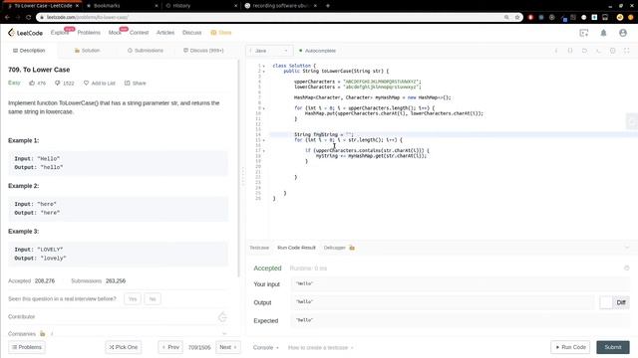This screenshot has width=638, height=358.
Task: Reload the page in browser
Action: (x=28, y=18)
